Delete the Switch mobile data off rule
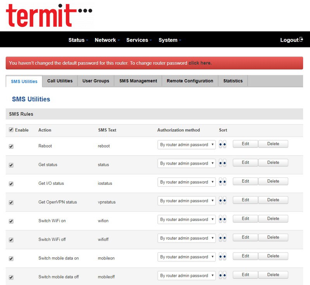 click(273, 275)
